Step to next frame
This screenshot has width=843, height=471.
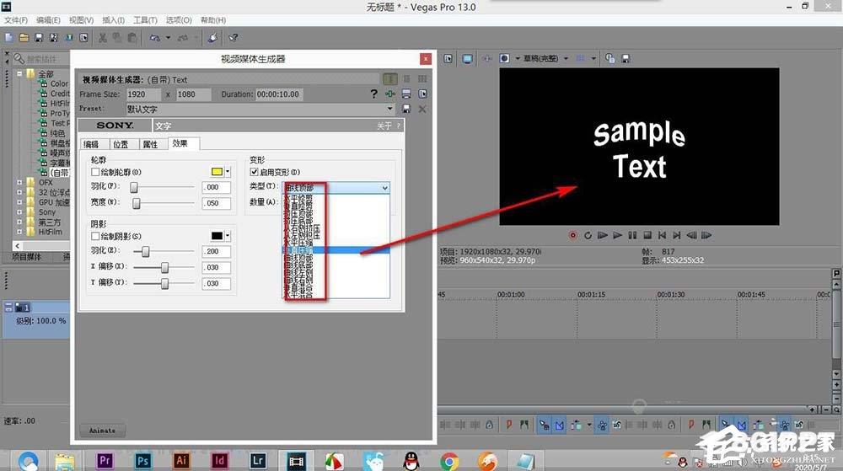pyautogui.click(x=706, y=235)
